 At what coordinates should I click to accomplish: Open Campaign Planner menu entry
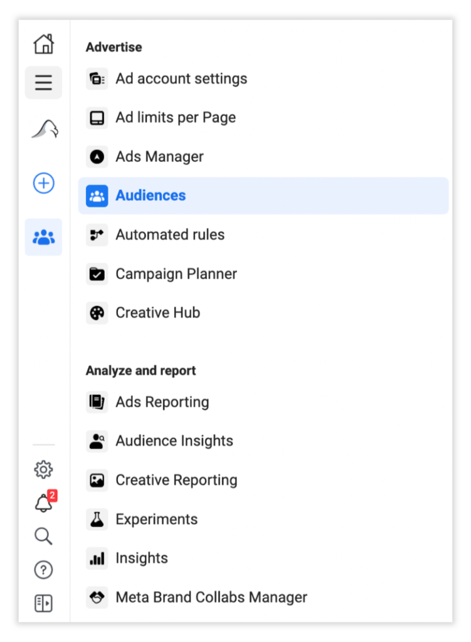point(176,274)
